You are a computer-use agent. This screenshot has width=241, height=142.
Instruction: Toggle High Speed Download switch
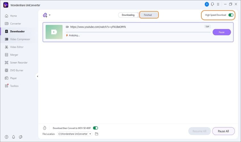pyautogui.click(x=231, y=15)
